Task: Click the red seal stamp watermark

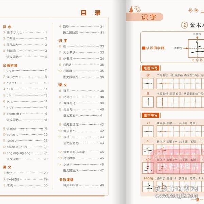Action: pyautogui.click(x=177, y=159)
